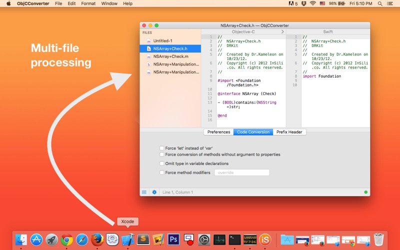Enable Omit type in variable declarations
The image size is (400, 250).
coord(161,163)
